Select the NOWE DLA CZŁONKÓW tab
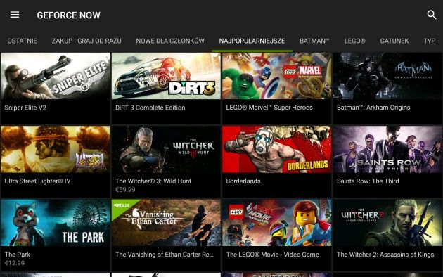The image size is (443, 277). [x=170, y=41]
